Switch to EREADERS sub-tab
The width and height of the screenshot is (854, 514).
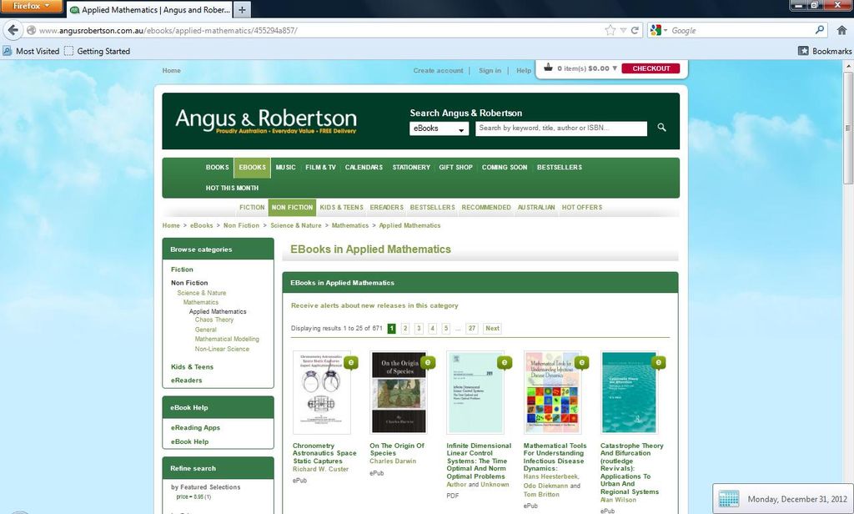coord(387,208)
